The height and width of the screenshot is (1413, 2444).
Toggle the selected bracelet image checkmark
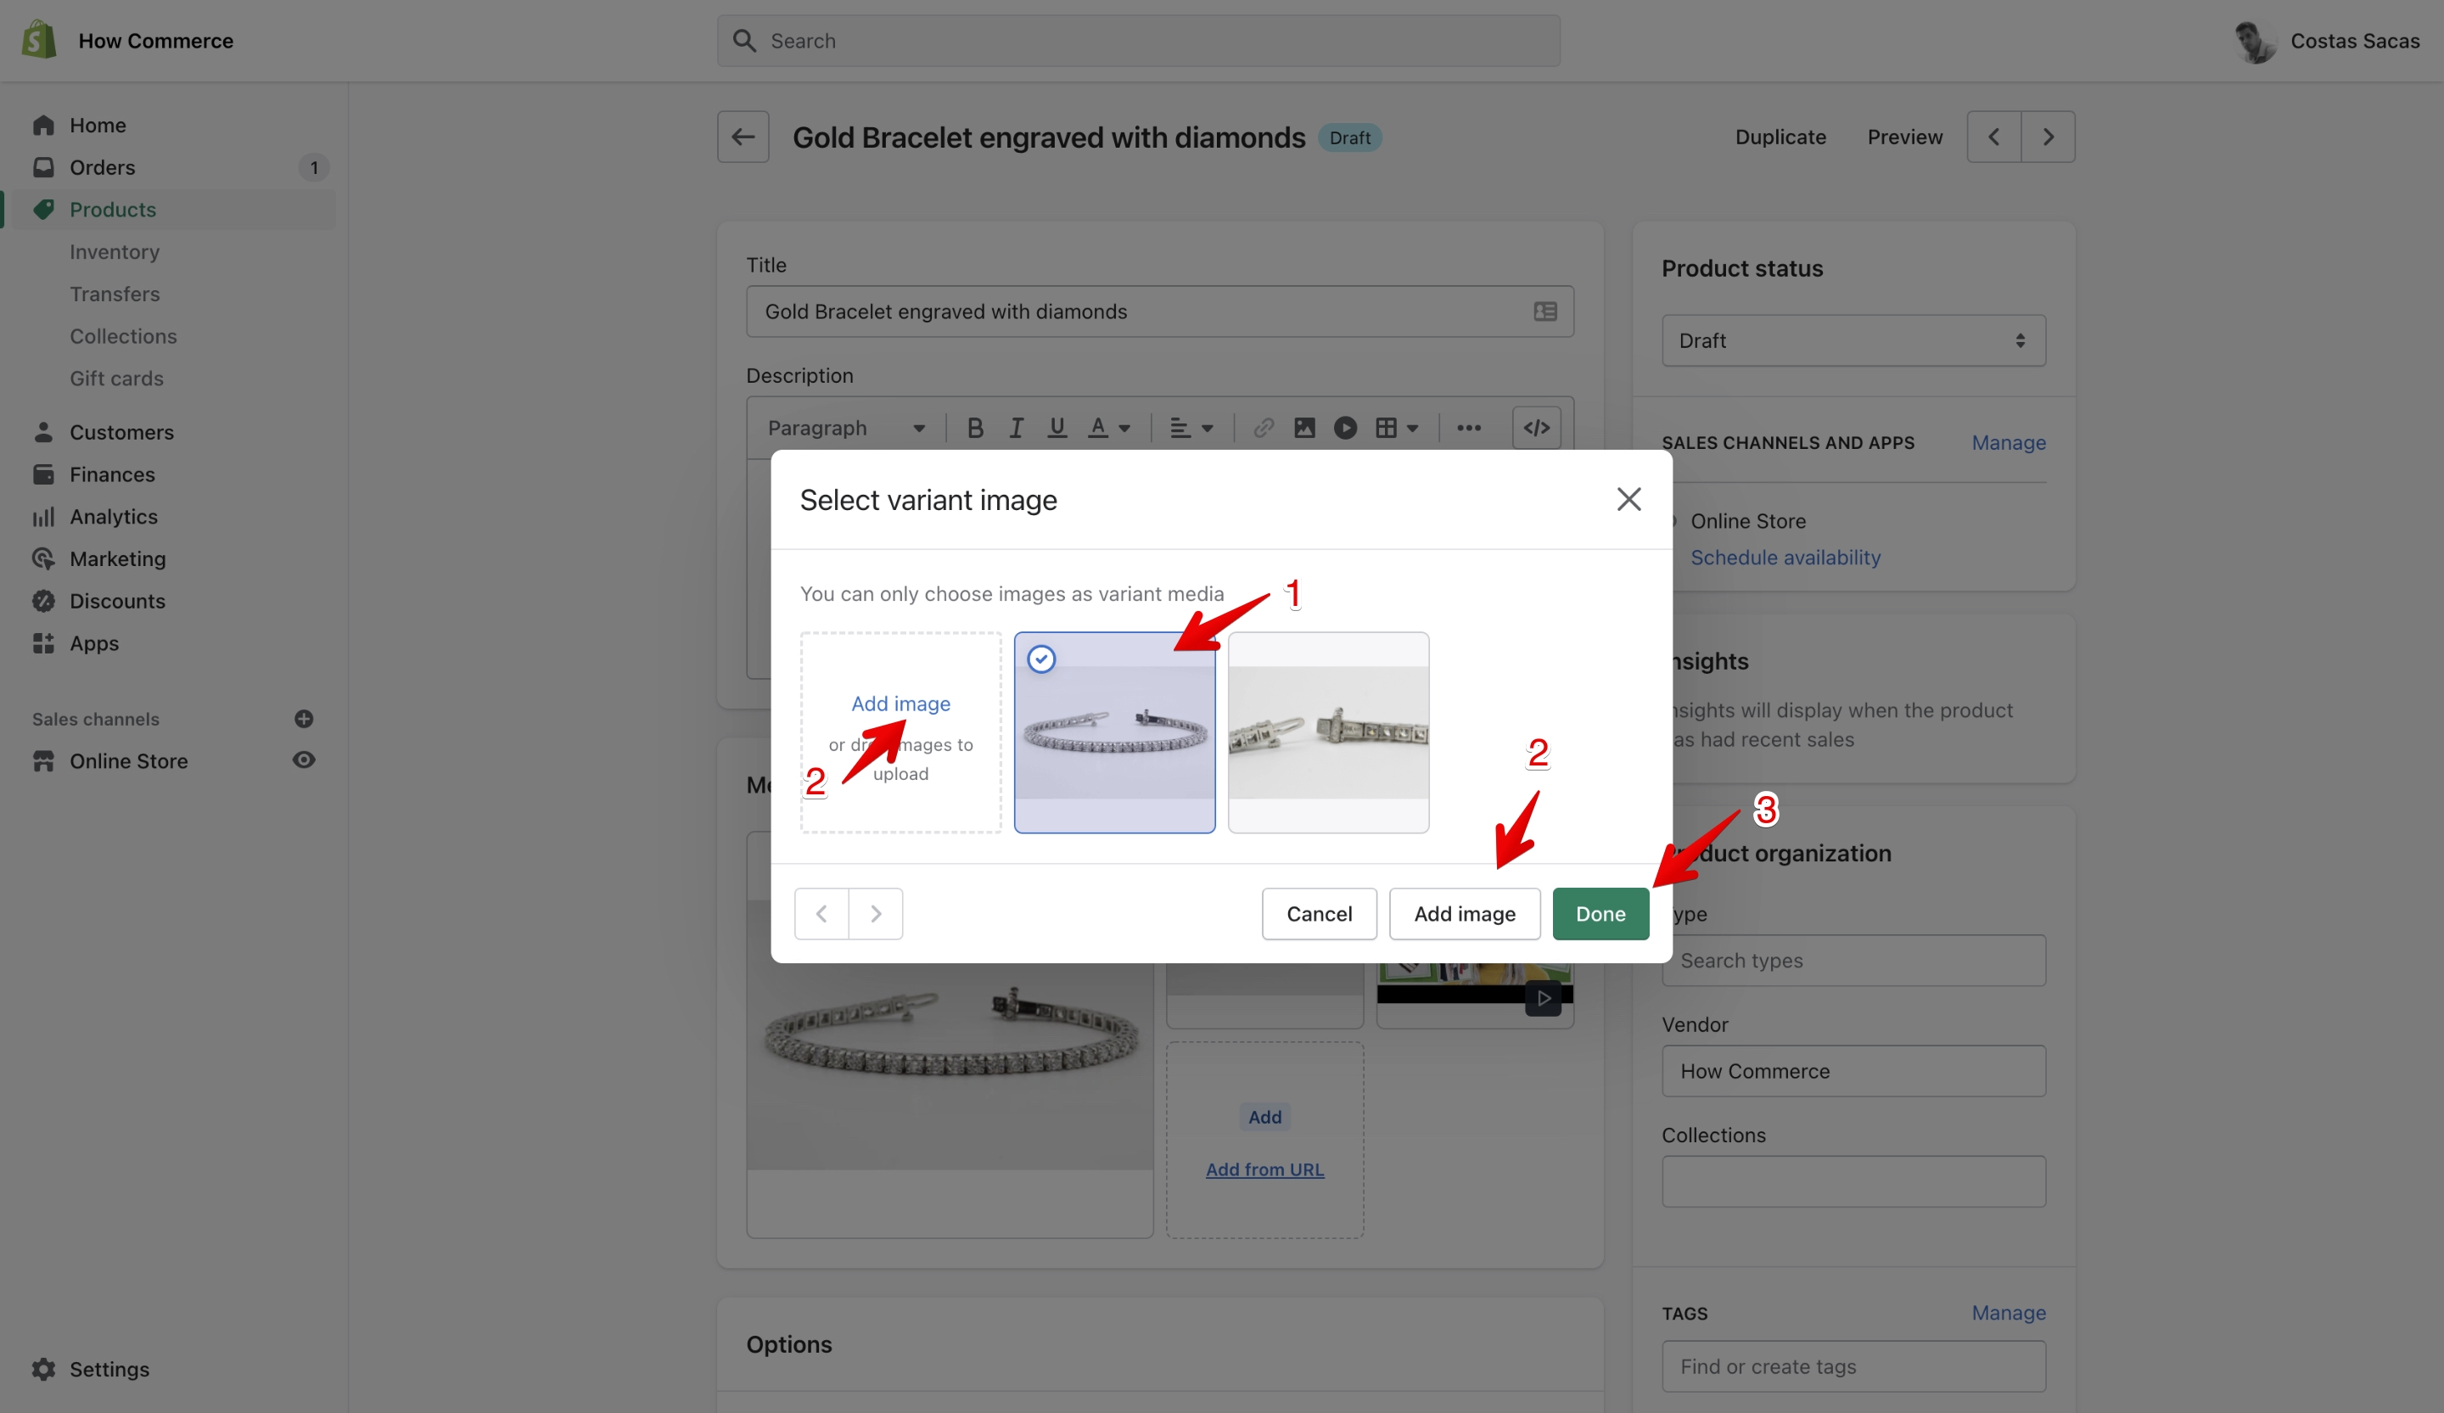pyautogui.click(x=1040, y=659)
